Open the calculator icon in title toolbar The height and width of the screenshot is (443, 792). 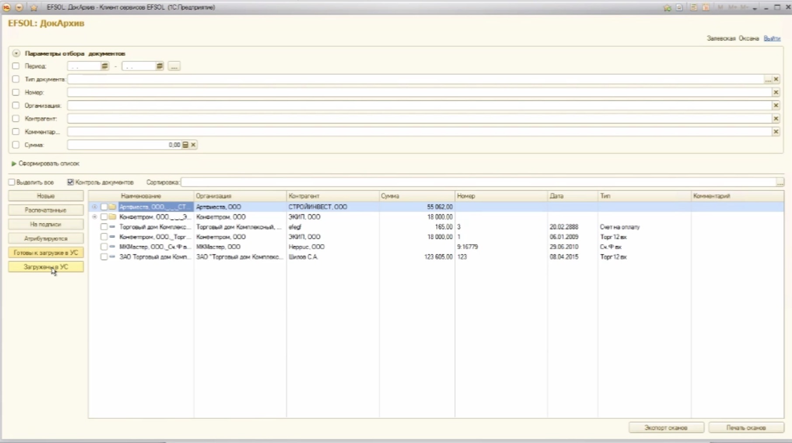pyautogui.click(x=693, y=7)
